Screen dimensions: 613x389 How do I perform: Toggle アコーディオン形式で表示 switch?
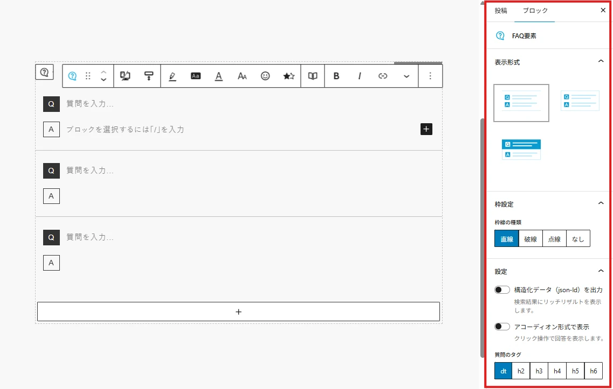(x=502, y=327)
